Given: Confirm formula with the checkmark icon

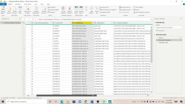Looking at the screenshot, I should click(29, 19).
